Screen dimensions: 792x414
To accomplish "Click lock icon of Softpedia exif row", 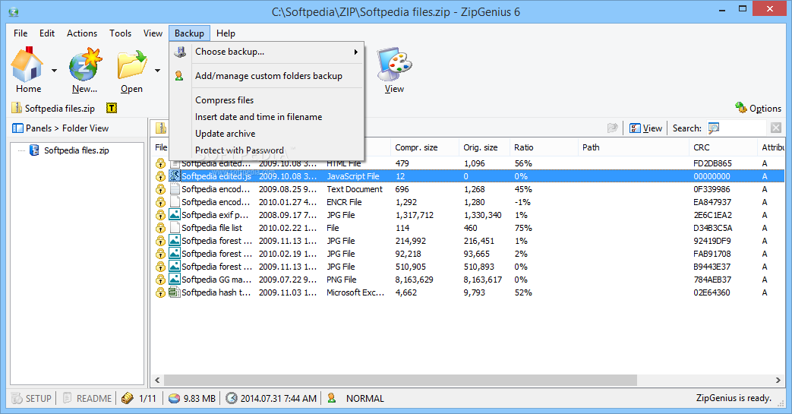I will pos(161,215).
